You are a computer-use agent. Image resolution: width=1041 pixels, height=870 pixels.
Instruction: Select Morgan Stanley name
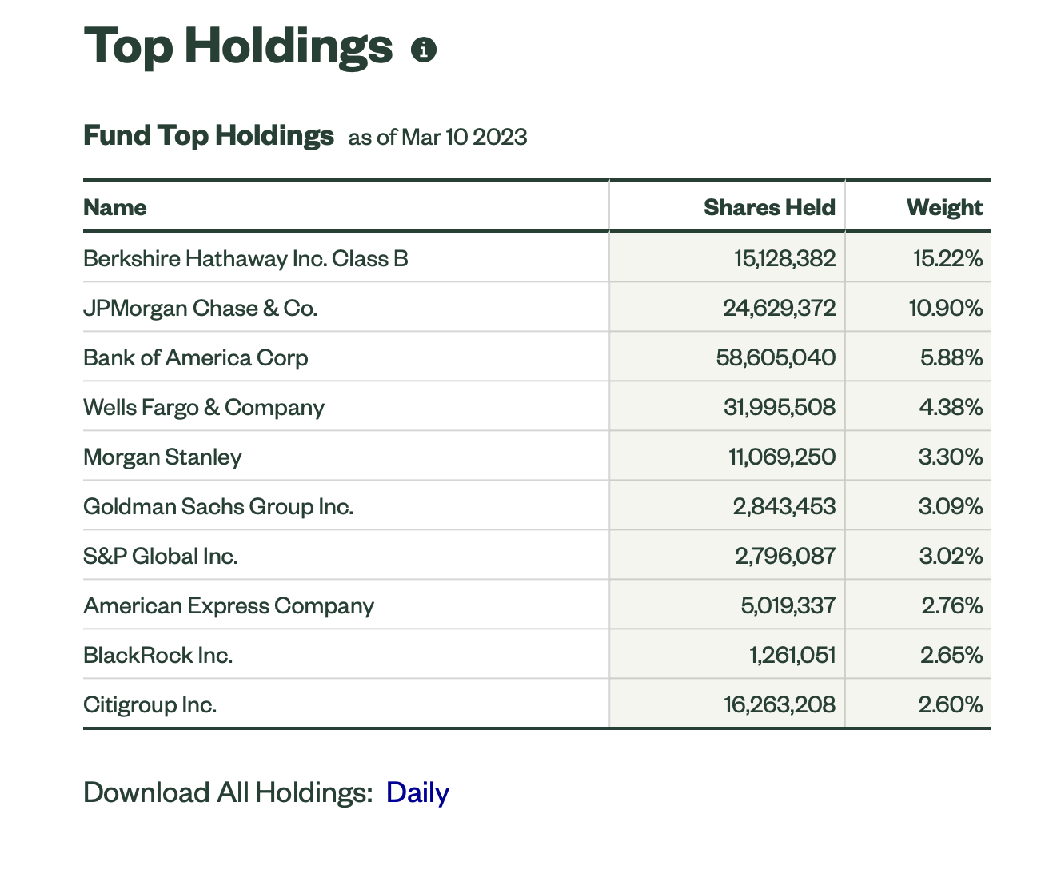point(162,457)
